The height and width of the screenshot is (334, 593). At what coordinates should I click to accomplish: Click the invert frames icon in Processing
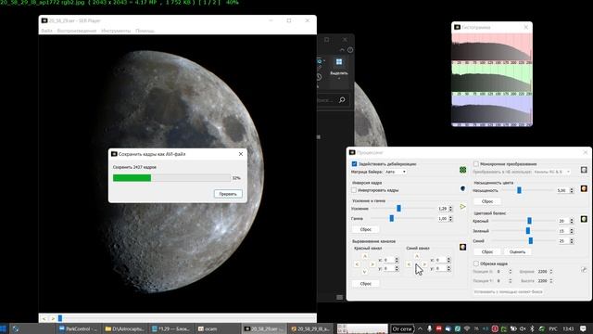[x=462, y=188]
